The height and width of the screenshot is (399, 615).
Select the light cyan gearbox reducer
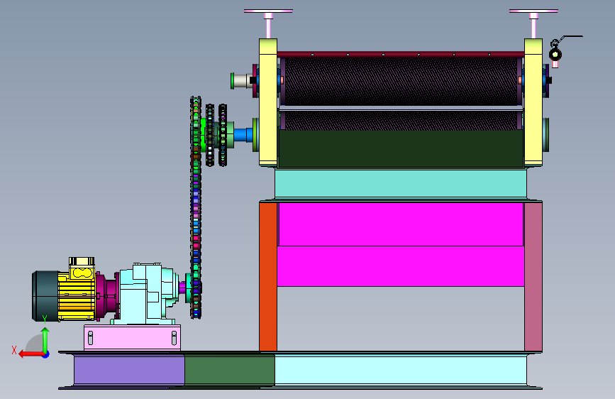coord(146,294)
